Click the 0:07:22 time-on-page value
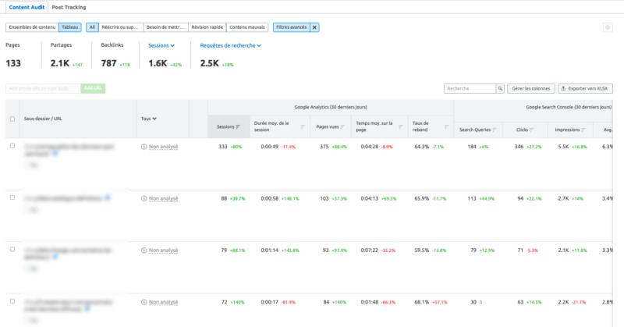624x327 pixels. coord(369,251)
